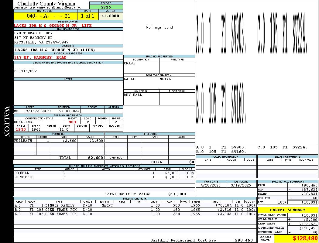
Task: Select mailing address line C/O THOMAS E OWEN
Action: [x=33, y=33]
